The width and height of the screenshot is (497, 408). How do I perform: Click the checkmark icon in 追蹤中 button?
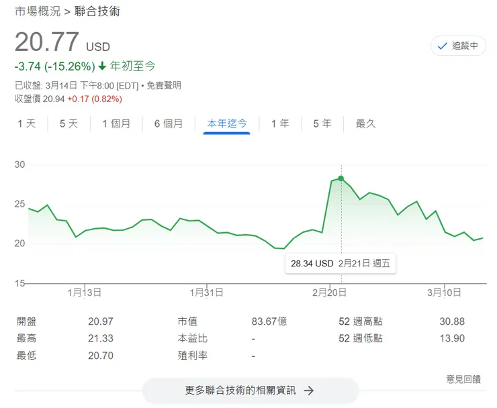[x=442, y=46]
